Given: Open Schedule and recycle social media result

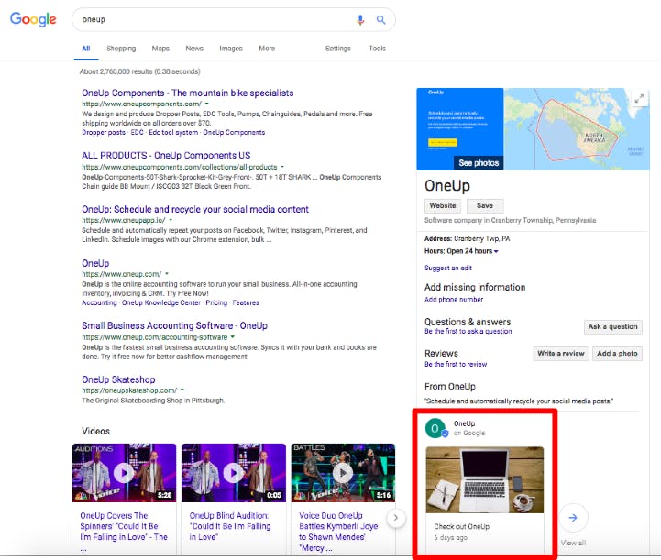Looking at the screenshot, I should pyautogui.click(x=195, y=209).
